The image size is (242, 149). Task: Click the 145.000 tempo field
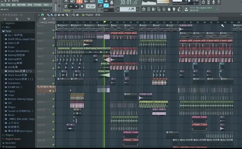pyautogui.click(x=90, y=6)
